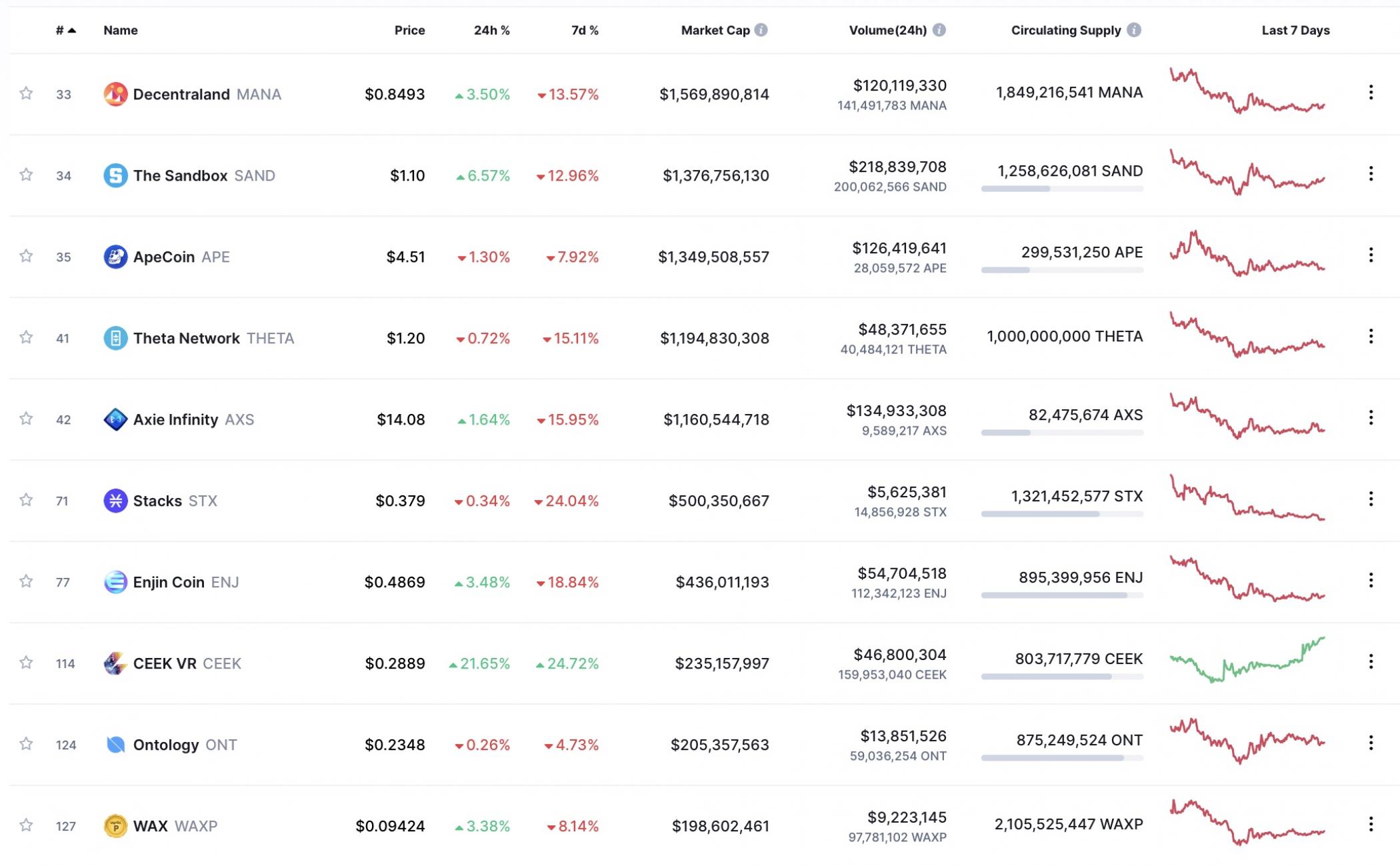Click Ontology ONT coin name
Screen dimensions: 1400x866
point(185,745)
